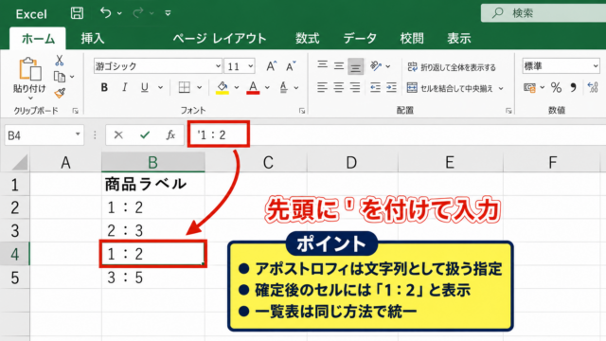Expand the Copy options dropdown arrow
This screenshot has height=341, width=606.
tap(72, 77)
